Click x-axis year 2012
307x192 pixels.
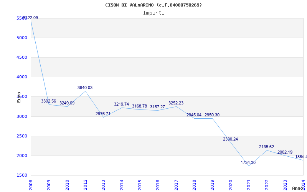85,185
